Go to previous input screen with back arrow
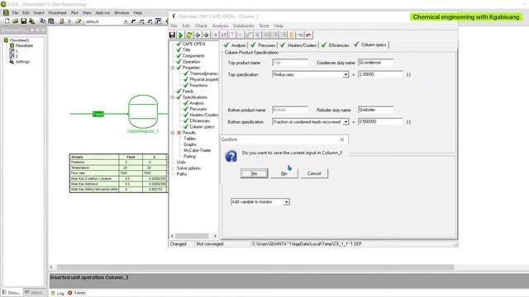 (198, 35)
